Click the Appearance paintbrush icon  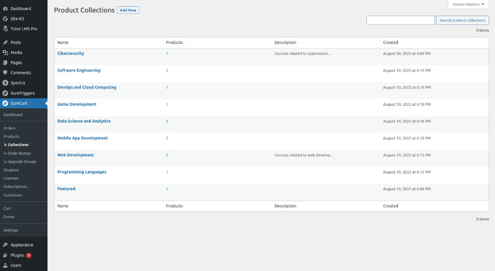point(5,245)
